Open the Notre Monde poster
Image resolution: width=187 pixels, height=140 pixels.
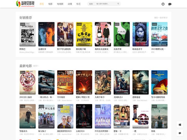click(x=65, y=116)
